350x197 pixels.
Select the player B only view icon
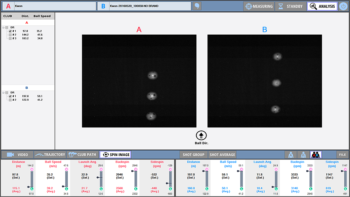coord(303,155)
